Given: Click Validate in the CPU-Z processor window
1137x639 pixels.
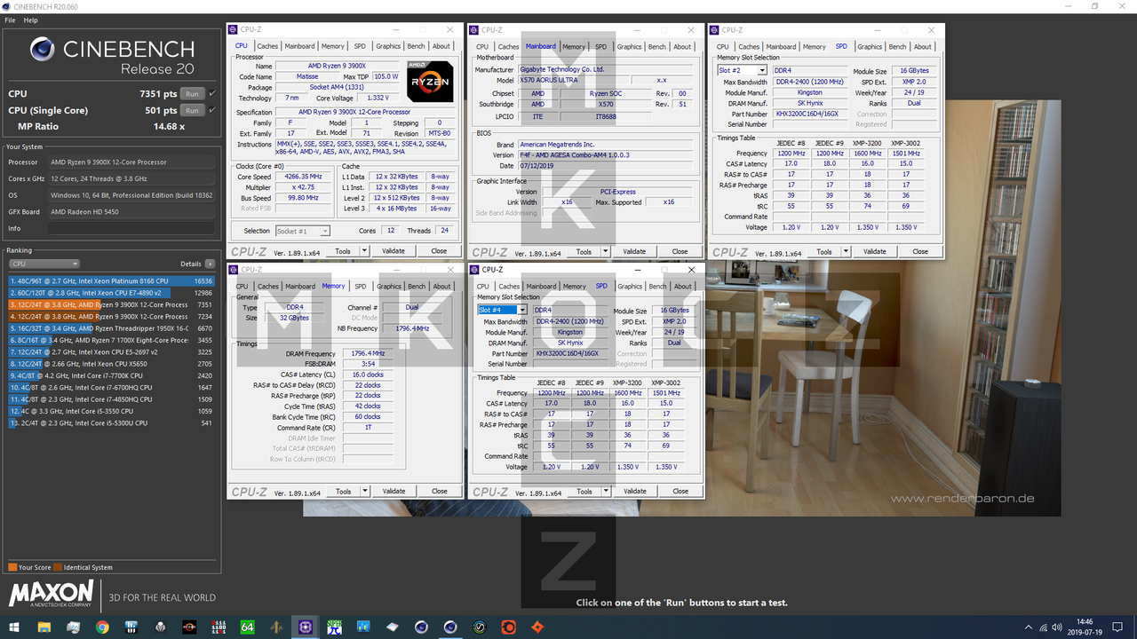Looking at the screenshot, I should 394,251.
